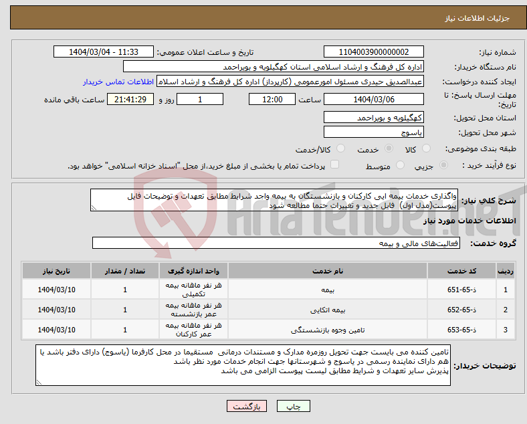
Task: Click the date 1404/03/10 in row 3
Action: coord(56,330)
